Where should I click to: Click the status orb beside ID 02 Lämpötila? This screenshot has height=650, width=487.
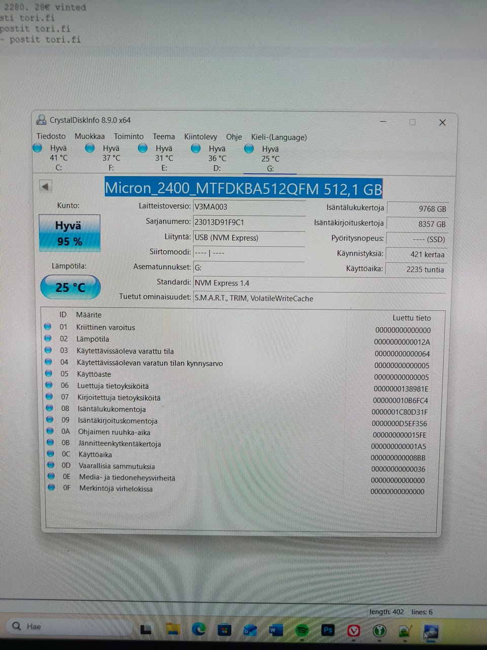pyautogui.click(x=48, y=338)
